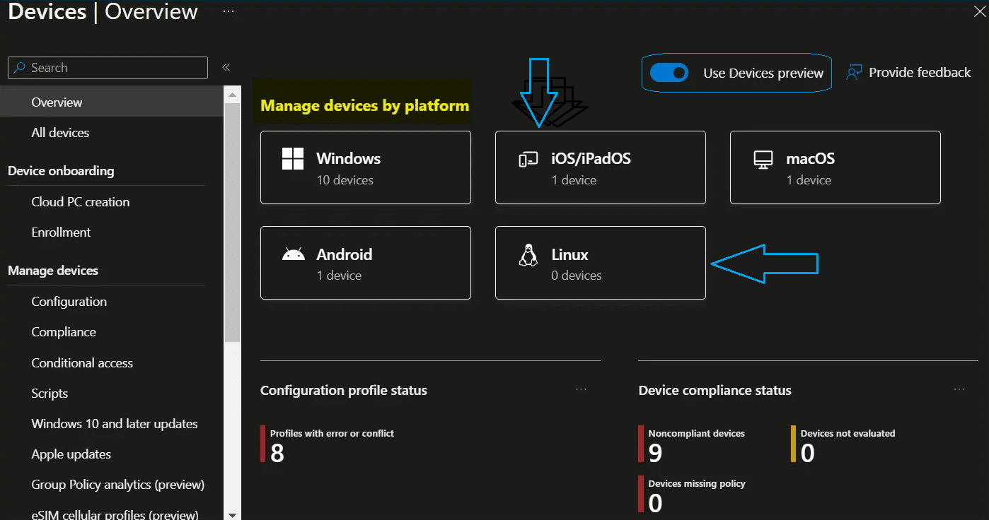This screenshot has width=989, height=520.
Task: Select the Android robot icon
Action: pos(294,254)
